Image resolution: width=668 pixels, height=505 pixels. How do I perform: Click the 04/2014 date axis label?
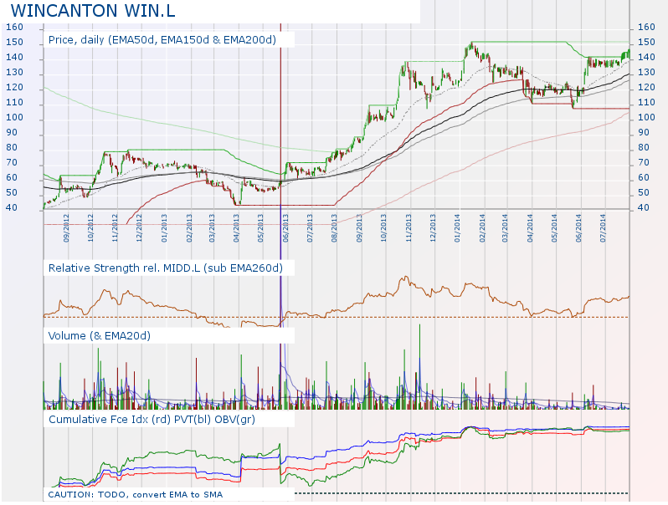(530, 228)
